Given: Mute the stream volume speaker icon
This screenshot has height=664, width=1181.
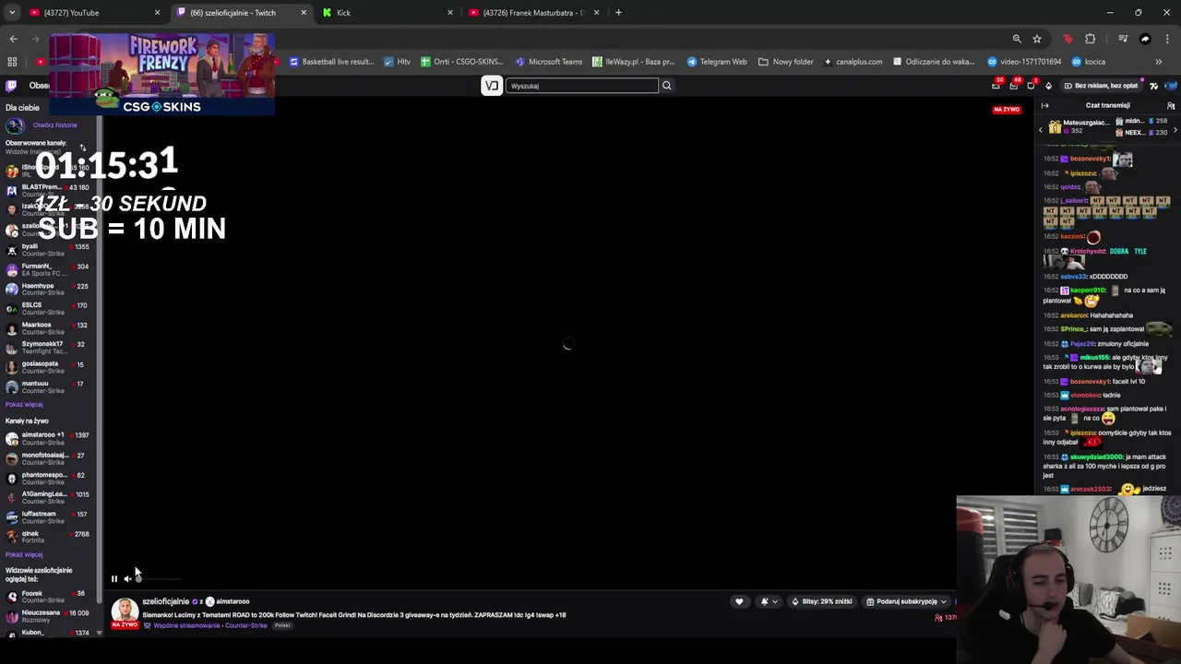Looking at the screenshot, I should pyautogui.click(x=127, y=579).
